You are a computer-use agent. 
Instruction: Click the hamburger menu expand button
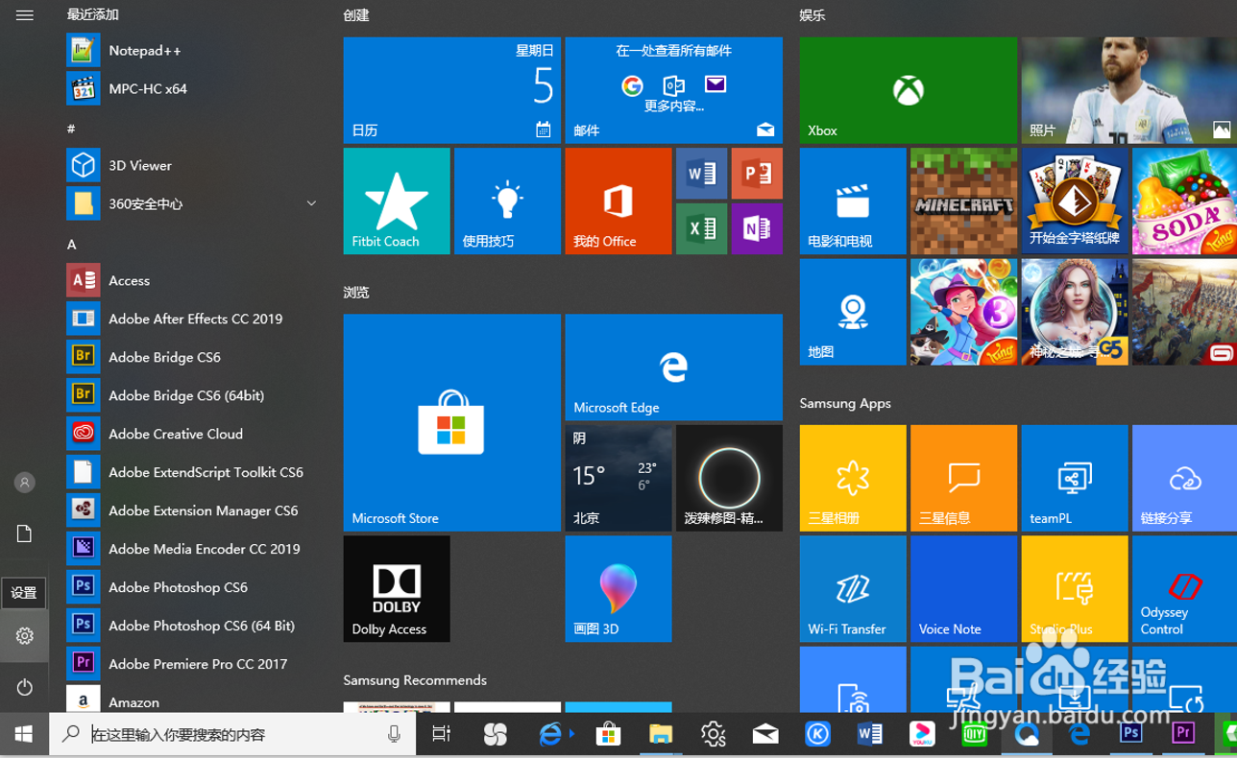pyautogui.click(x=25, y=15)
